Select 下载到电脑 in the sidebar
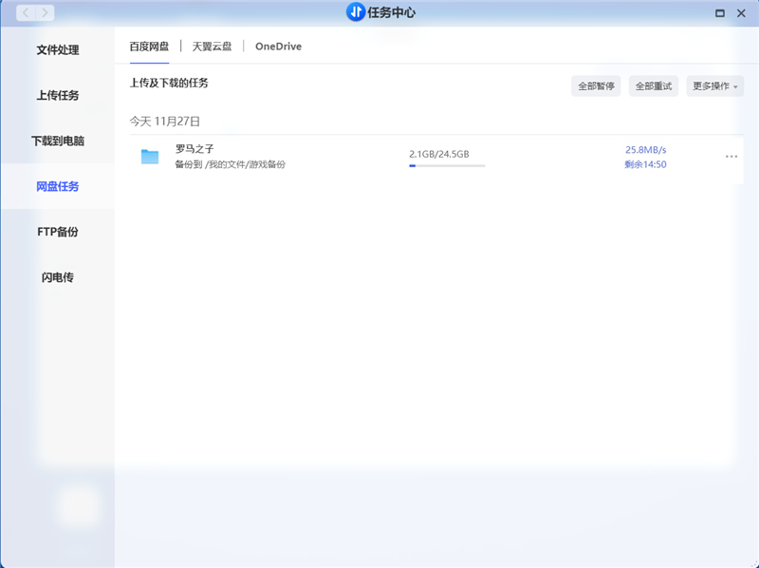Image resolution: width=759 pixels, height=568 pixels. [x=58, y=141]
